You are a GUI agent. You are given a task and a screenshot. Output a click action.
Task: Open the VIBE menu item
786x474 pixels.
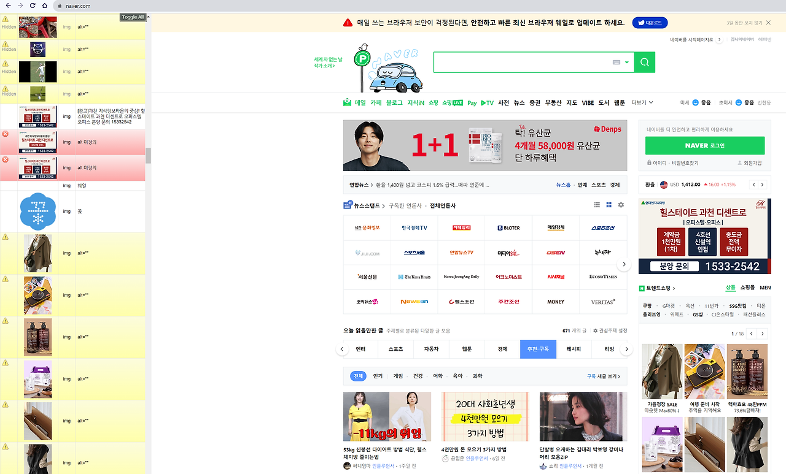(588, 102)
